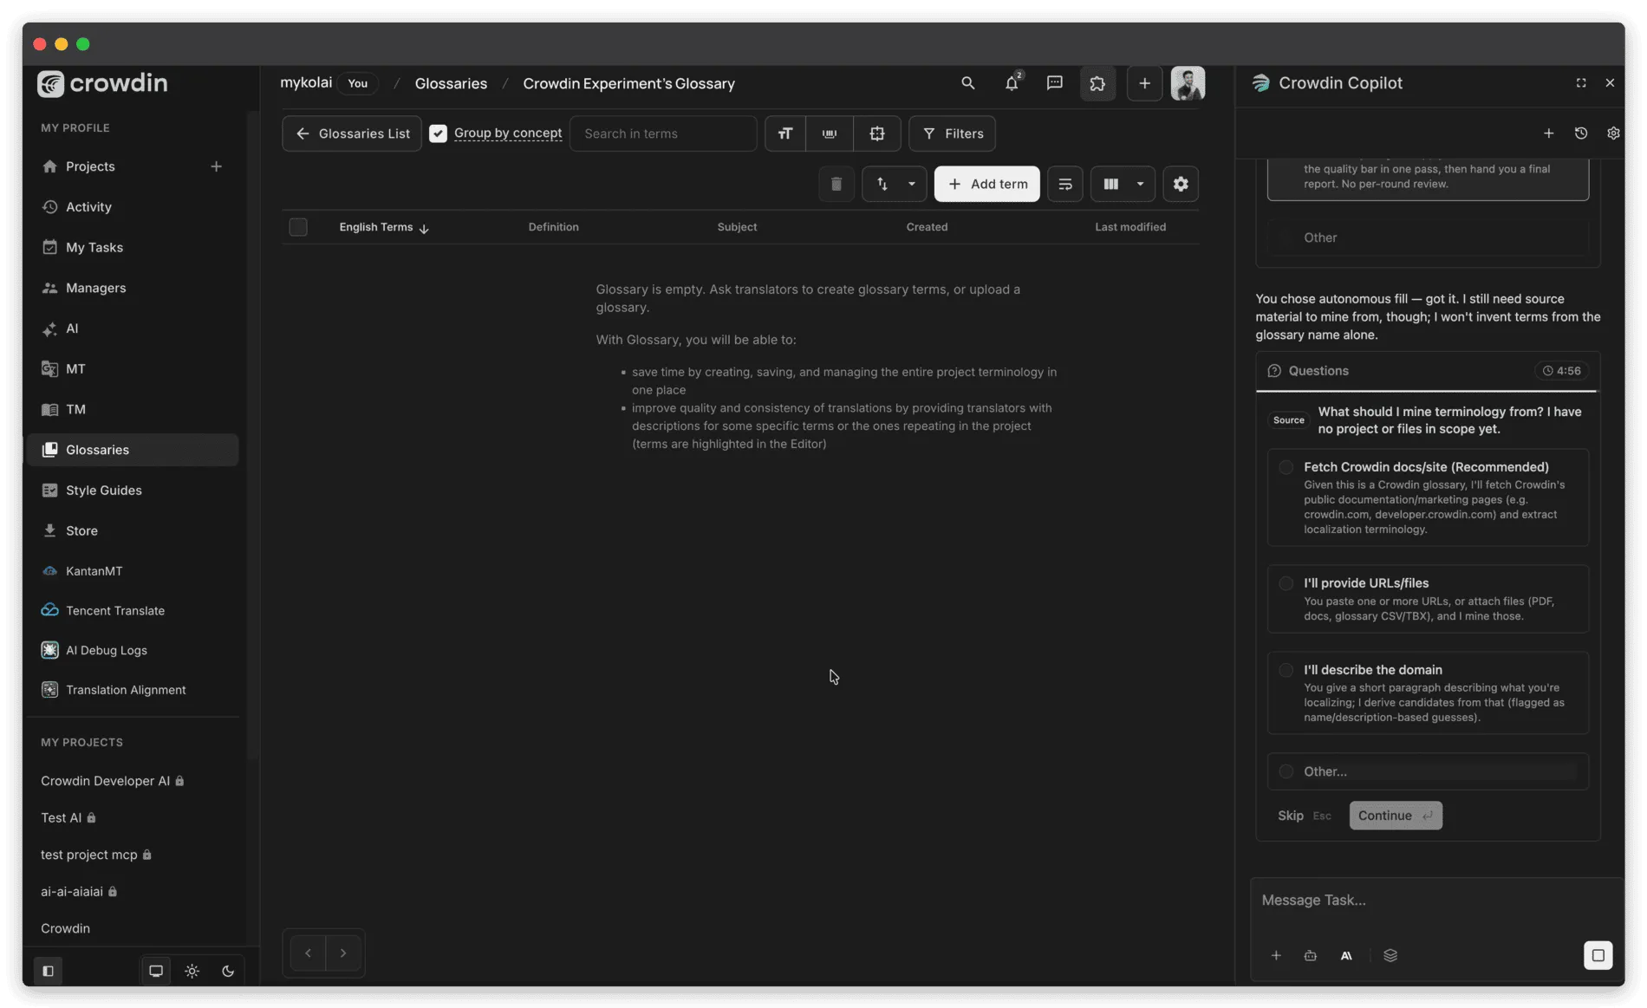
Task: Open Activity in sidebar
Action: [88, 207]
